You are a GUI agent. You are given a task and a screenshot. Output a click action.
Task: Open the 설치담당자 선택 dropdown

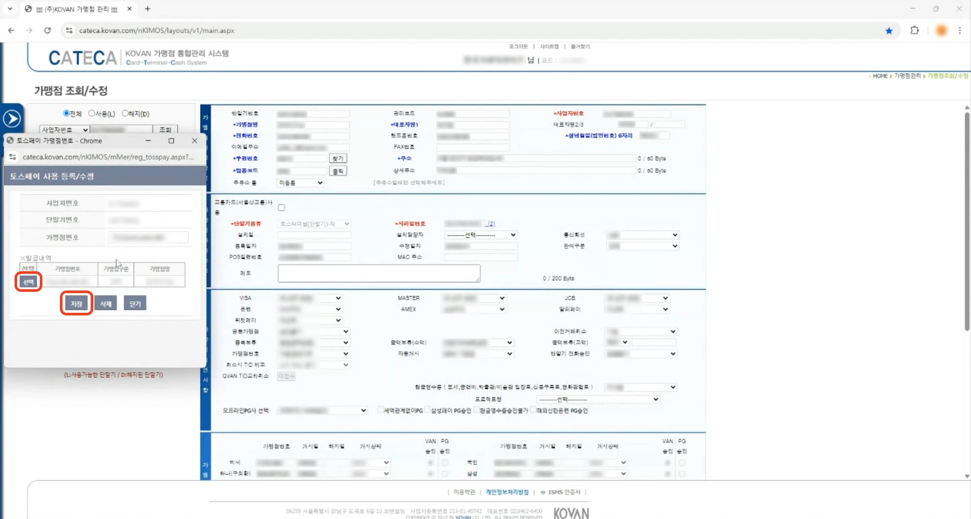pyautogui.click(x=481, y=235)
